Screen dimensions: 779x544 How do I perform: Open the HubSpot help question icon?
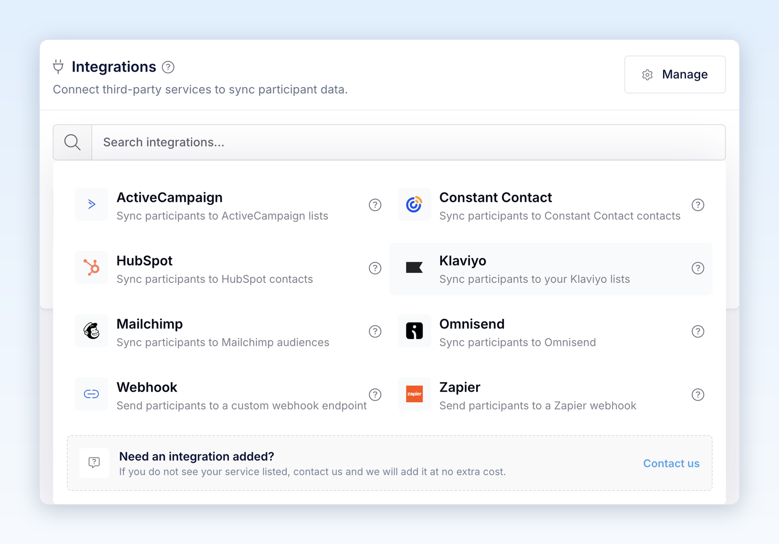(x=375, y=268)
